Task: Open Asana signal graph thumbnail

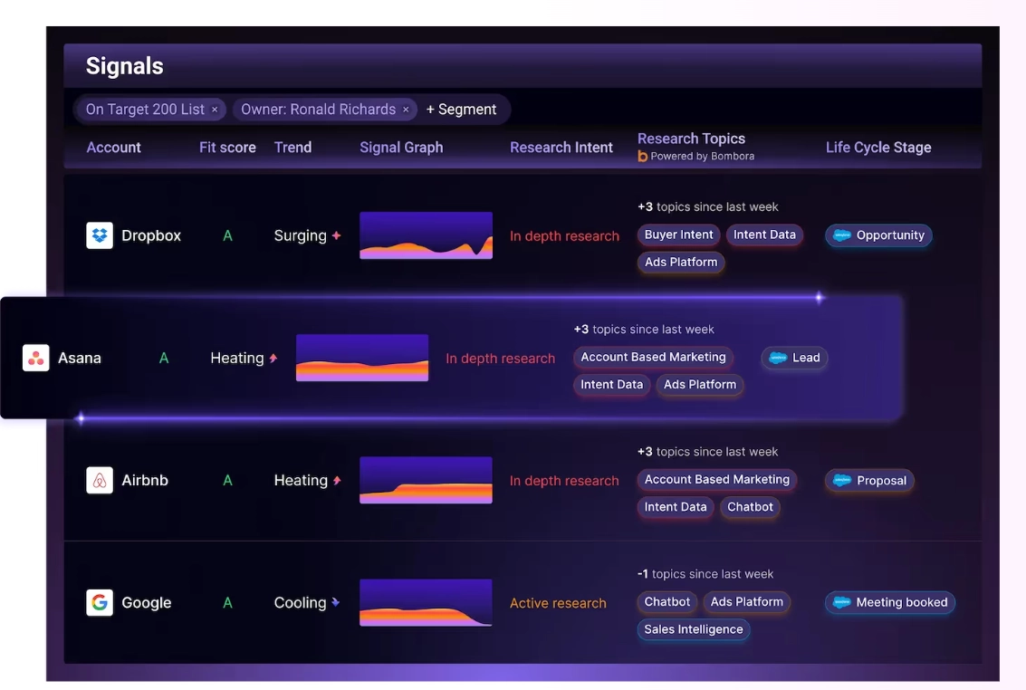Action: pyautogui.click(x=362, y=358)
